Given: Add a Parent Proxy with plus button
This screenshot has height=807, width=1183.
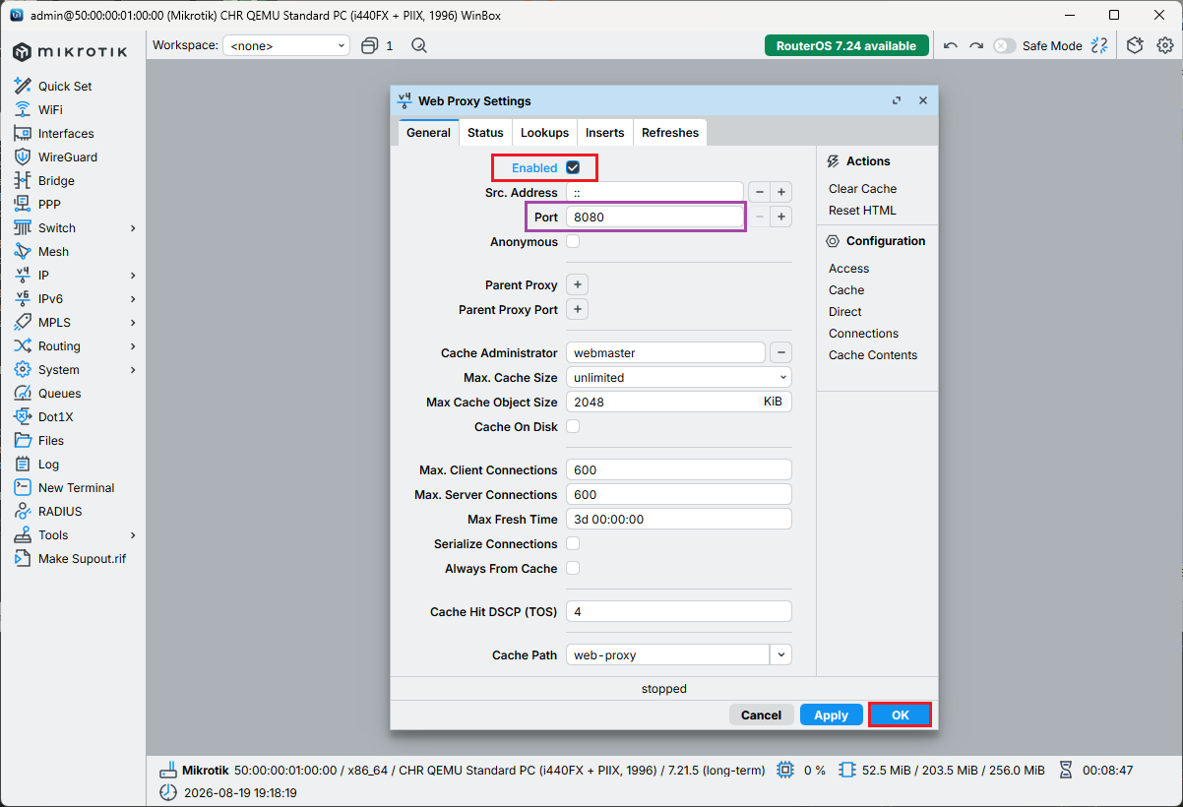Looking at the screenshot, I should pos(578,284).
